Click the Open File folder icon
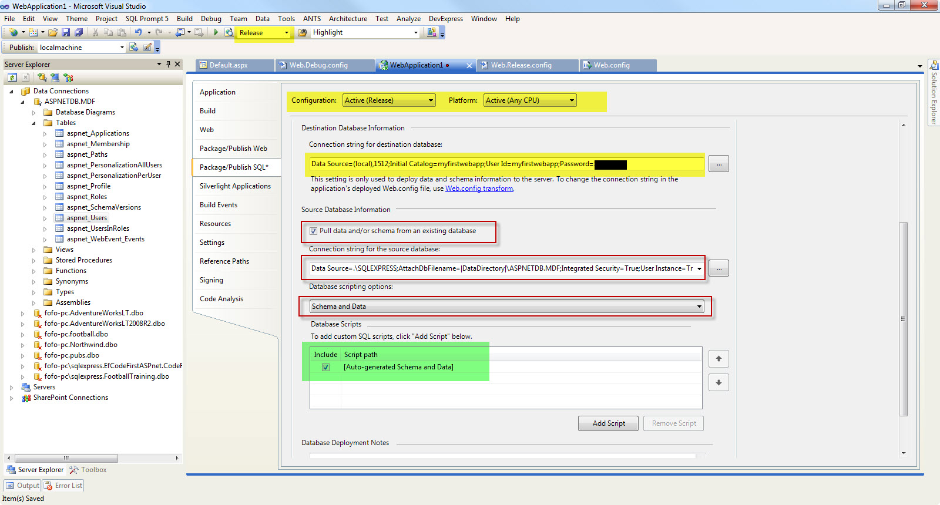 53,32
